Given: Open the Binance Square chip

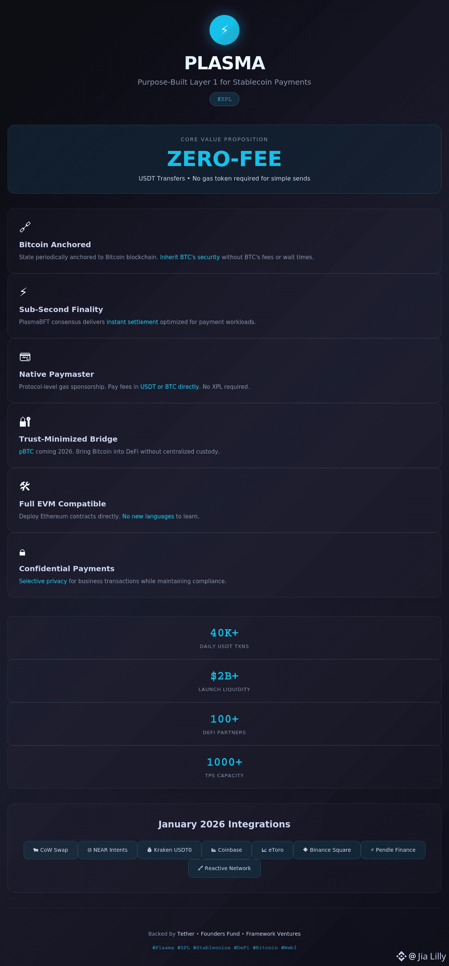Looking at the screenshot, I should 327,850.
